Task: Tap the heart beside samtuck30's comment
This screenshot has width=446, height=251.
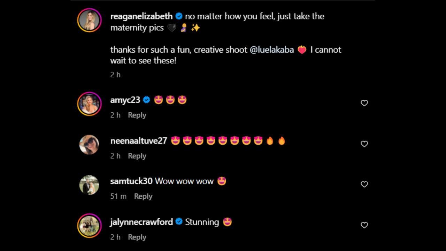Action: (364, 184)
